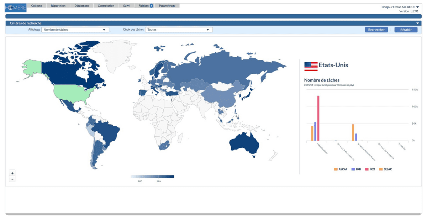Viewport: 427px width, 220px height.
Task: Click the BMI legend color marker
Action: click(353, 169)
